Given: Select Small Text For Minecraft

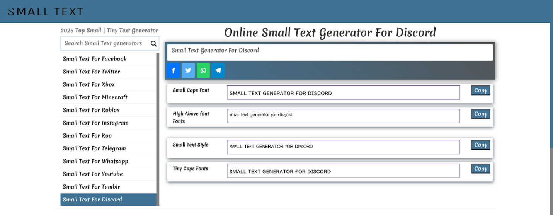Looking at the screenshot, I should [108, 97].
